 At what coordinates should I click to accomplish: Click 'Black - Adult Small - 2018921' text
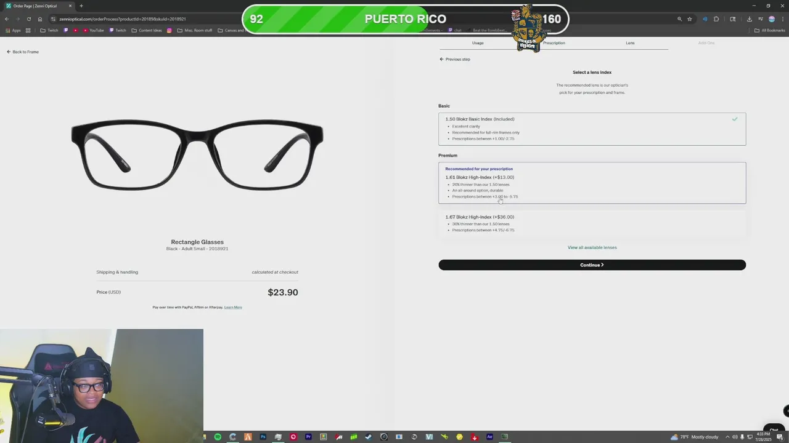pyautogui.click(x=197, y=249)
